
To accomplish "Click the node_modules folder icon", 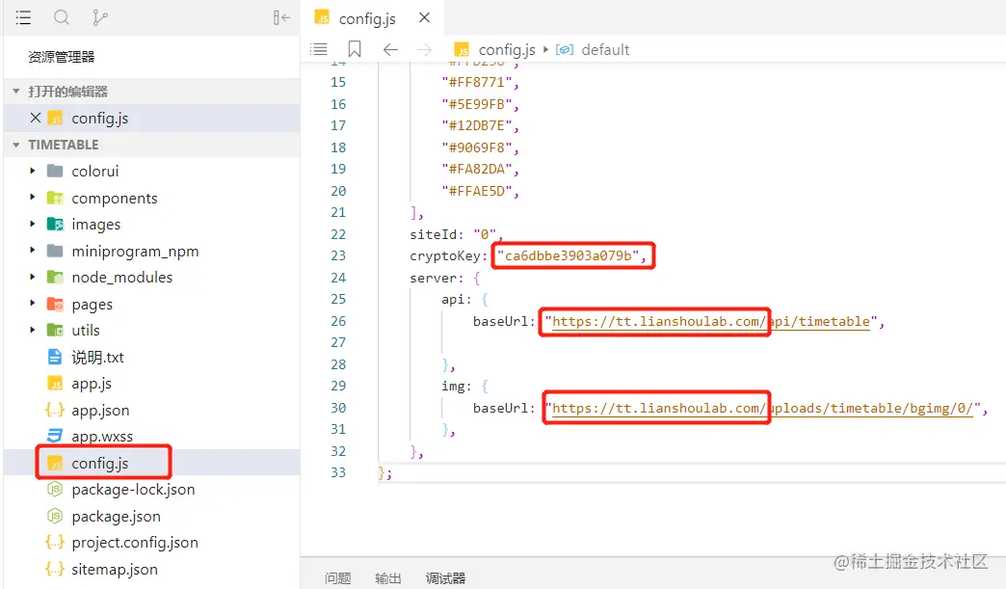I will [55, 278].
